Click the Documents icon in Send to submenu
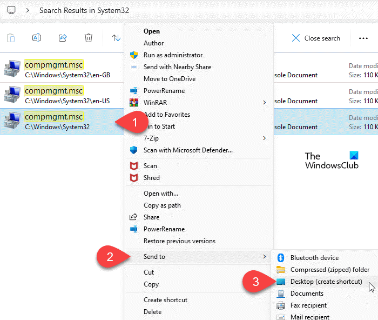 [281, 294]
